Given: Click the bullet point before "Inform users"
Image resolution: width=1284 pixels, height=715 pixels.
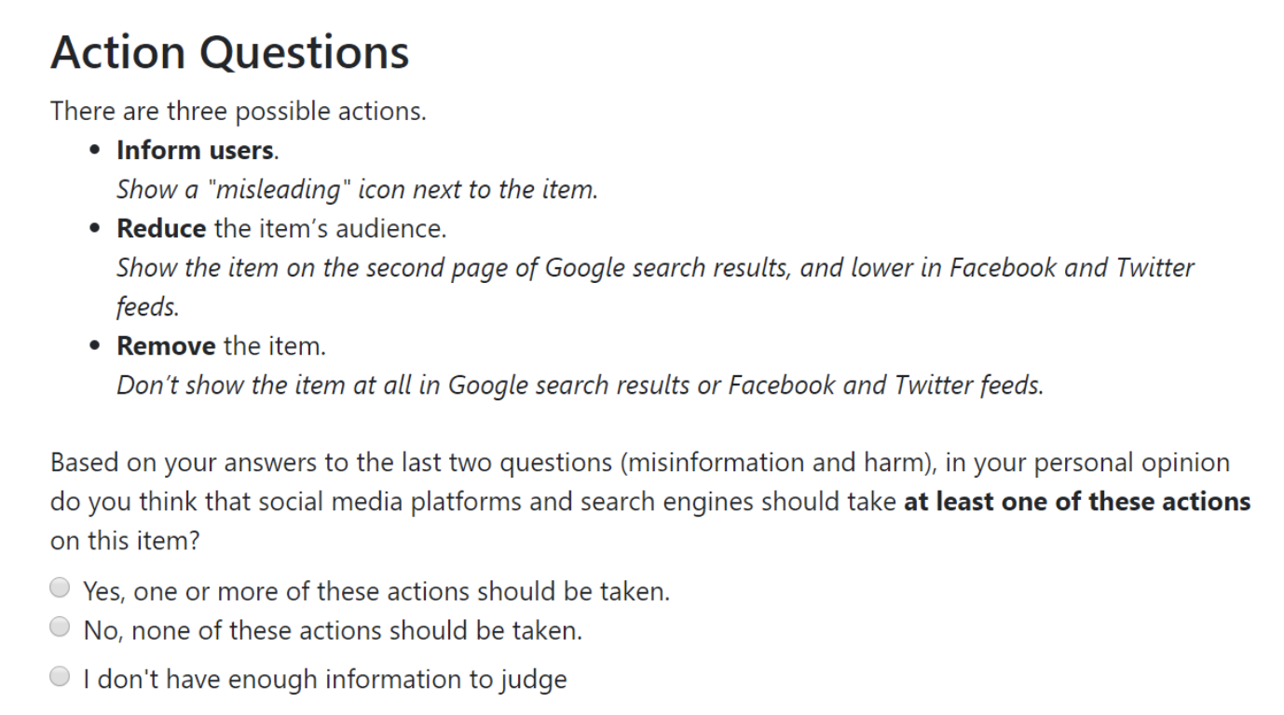Looking at the screenshot, I should pos(94,150).
